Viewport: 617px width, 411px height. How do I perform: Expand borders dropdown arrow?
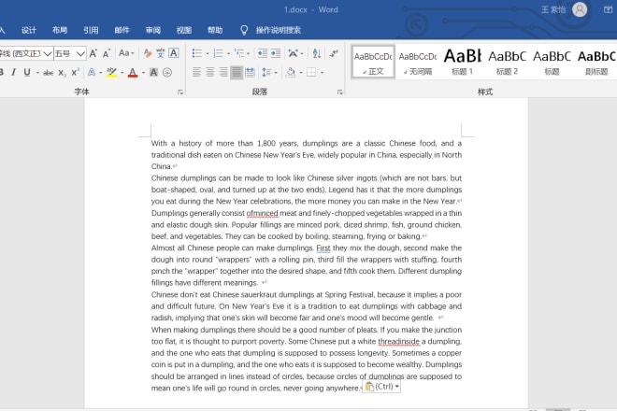(322, 73)
